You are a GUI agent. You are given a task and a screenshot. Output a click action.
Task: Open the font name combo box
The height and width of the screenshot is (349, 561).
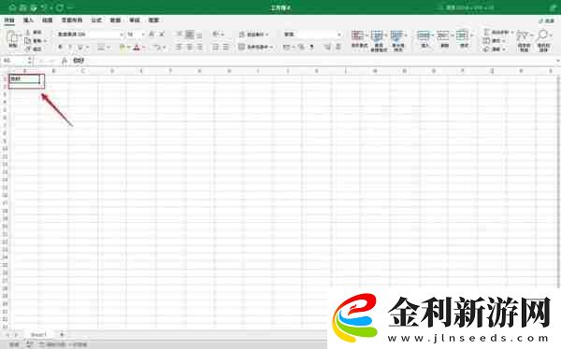(x=90, y=35)
